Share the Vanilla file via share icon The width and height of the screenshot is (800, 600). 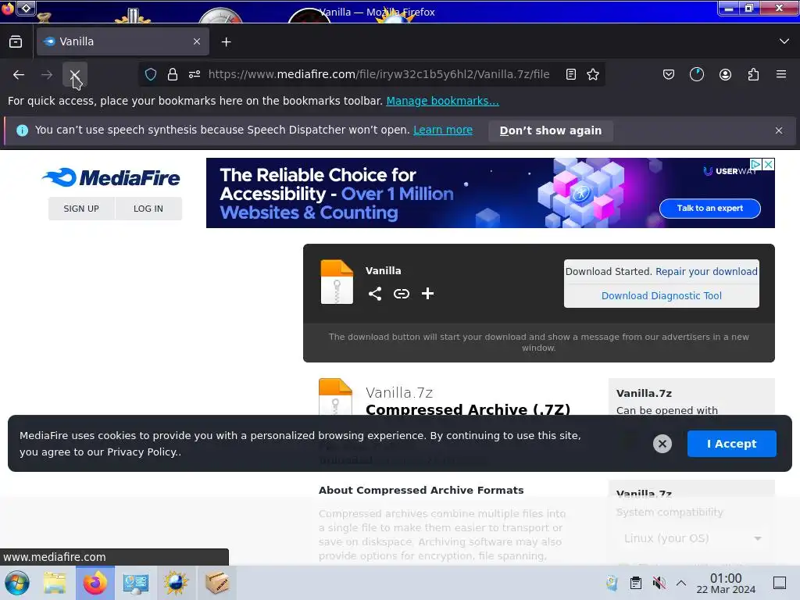click(x=375, y=294)
